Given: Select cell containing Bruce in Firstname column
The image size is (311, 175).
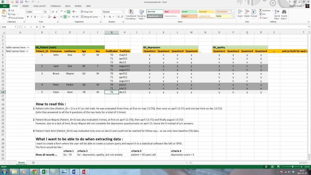Looking at the screenshot, I should [x=56, y=74].
